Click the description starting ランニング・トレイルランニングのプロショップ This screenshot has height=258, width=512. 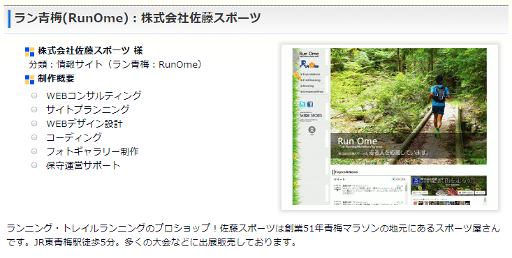click(253, 235)
